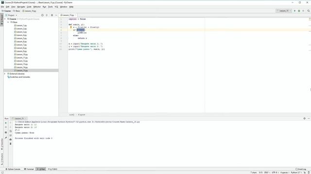The height and width of the screenshot is (174, 311).
Task: Open Run panel settings gear
Action: (305, 118)
